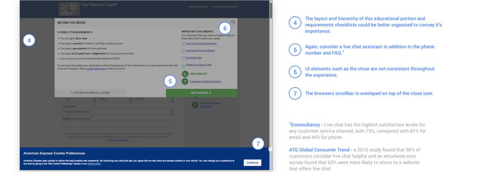Viewport: 479px width, 172px height.
Task: Open Important Information header link
Action: (225, 7)
